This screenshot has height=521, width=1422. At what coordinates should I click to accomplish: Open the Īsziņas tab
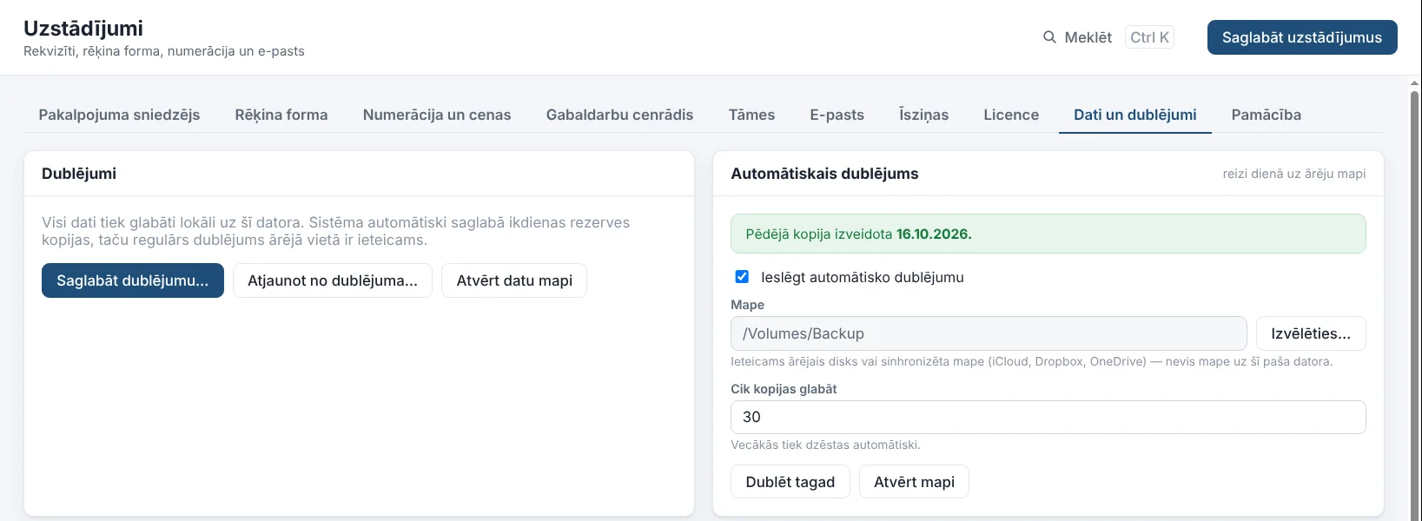923,115
